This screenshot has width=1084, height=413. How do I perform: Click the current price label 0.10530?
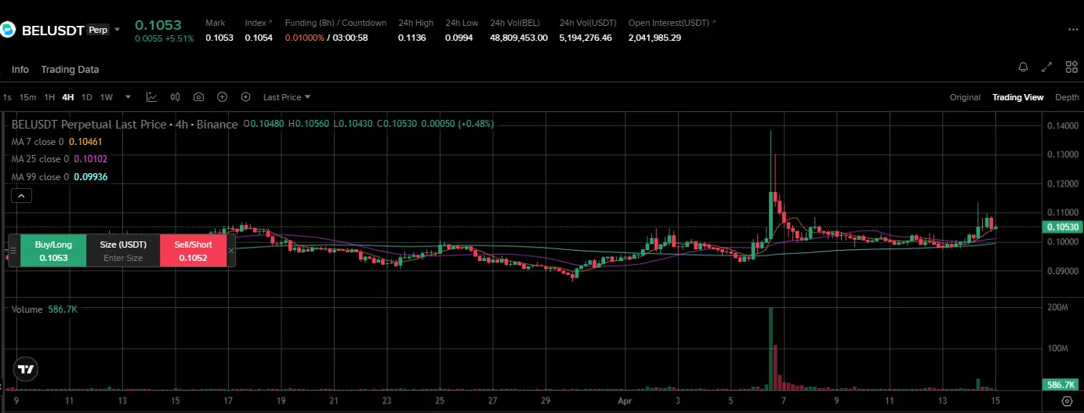tap(1062, 227)
